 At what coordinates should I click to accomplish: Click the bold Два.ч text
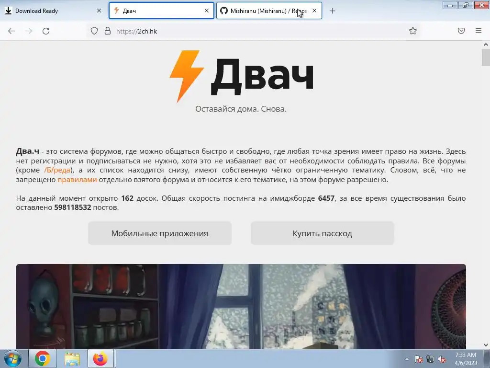click(x=27, y=151)
